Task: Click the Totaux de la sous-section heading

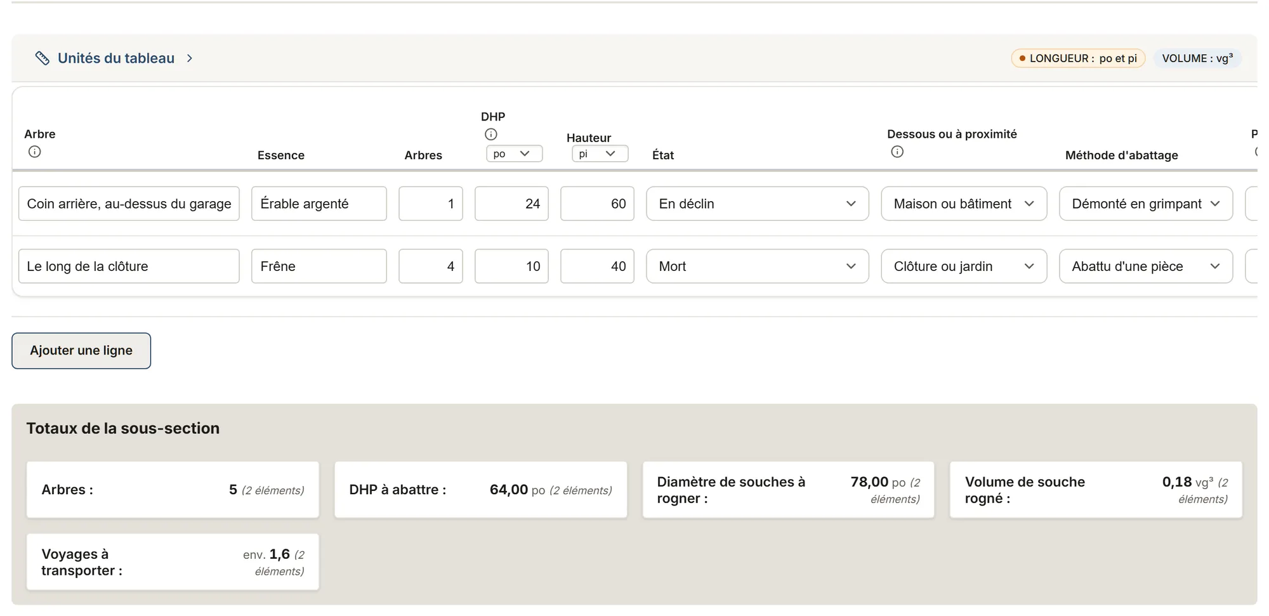Action: [x=123, y=428]
